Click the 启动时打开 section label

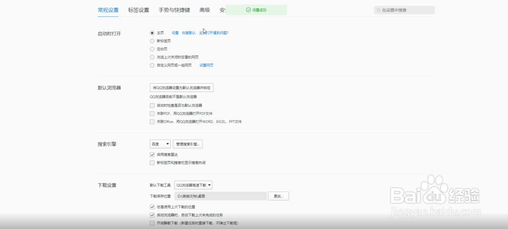[109, 34]
